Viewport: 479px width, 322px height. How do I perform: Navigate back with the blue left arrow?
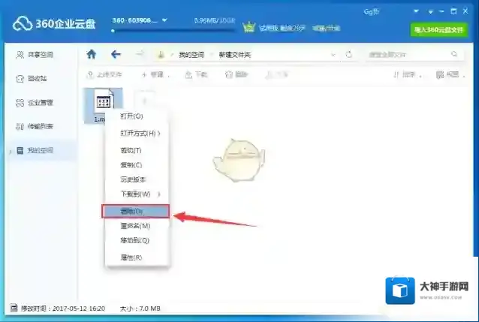(116, 54)
